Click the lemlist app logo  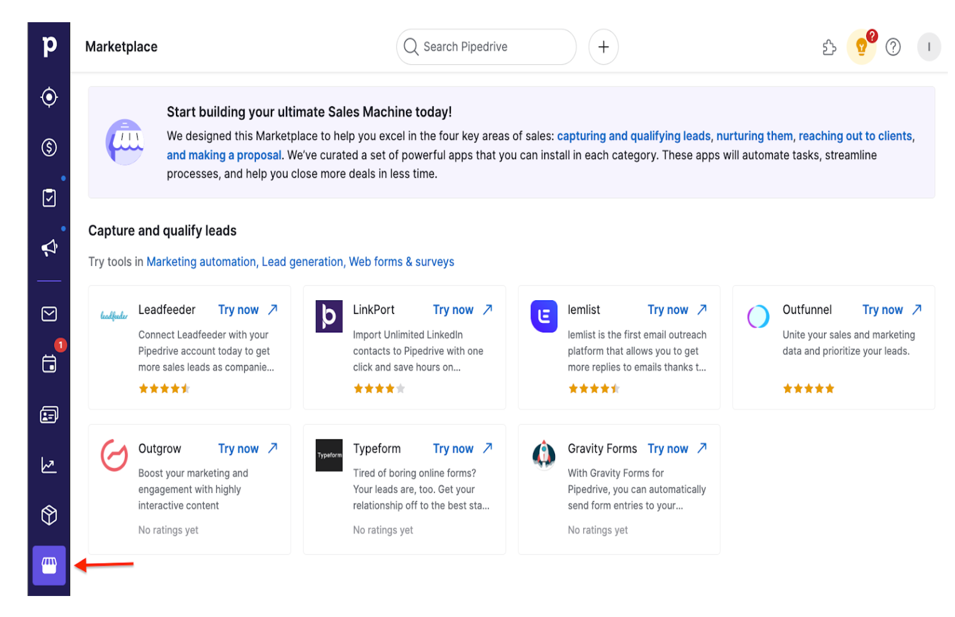click(544, 316)
